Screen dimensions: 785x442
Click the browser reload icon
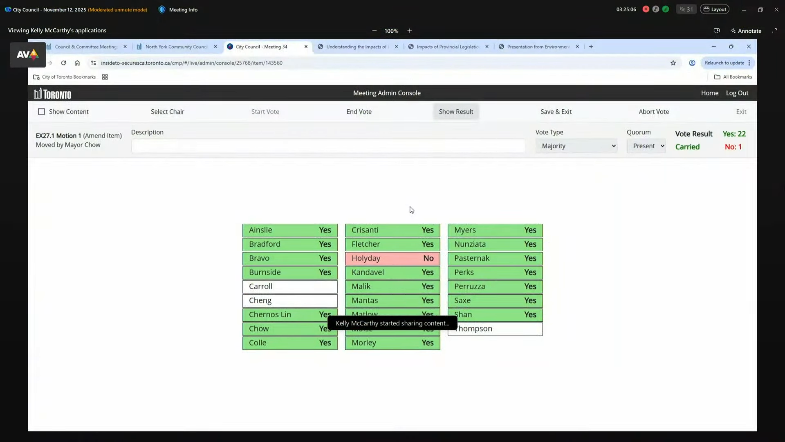[63, 63]
